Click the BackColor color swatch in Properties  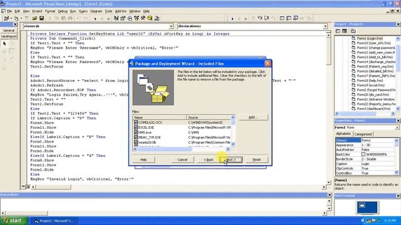[x=363, y=154]
